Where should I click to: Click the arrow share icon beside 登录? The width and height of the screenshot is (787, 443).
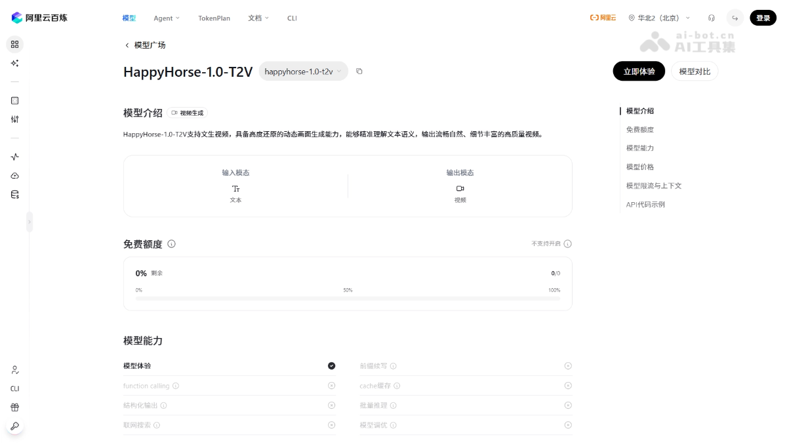pyautogui.click(x=735, y=18)
